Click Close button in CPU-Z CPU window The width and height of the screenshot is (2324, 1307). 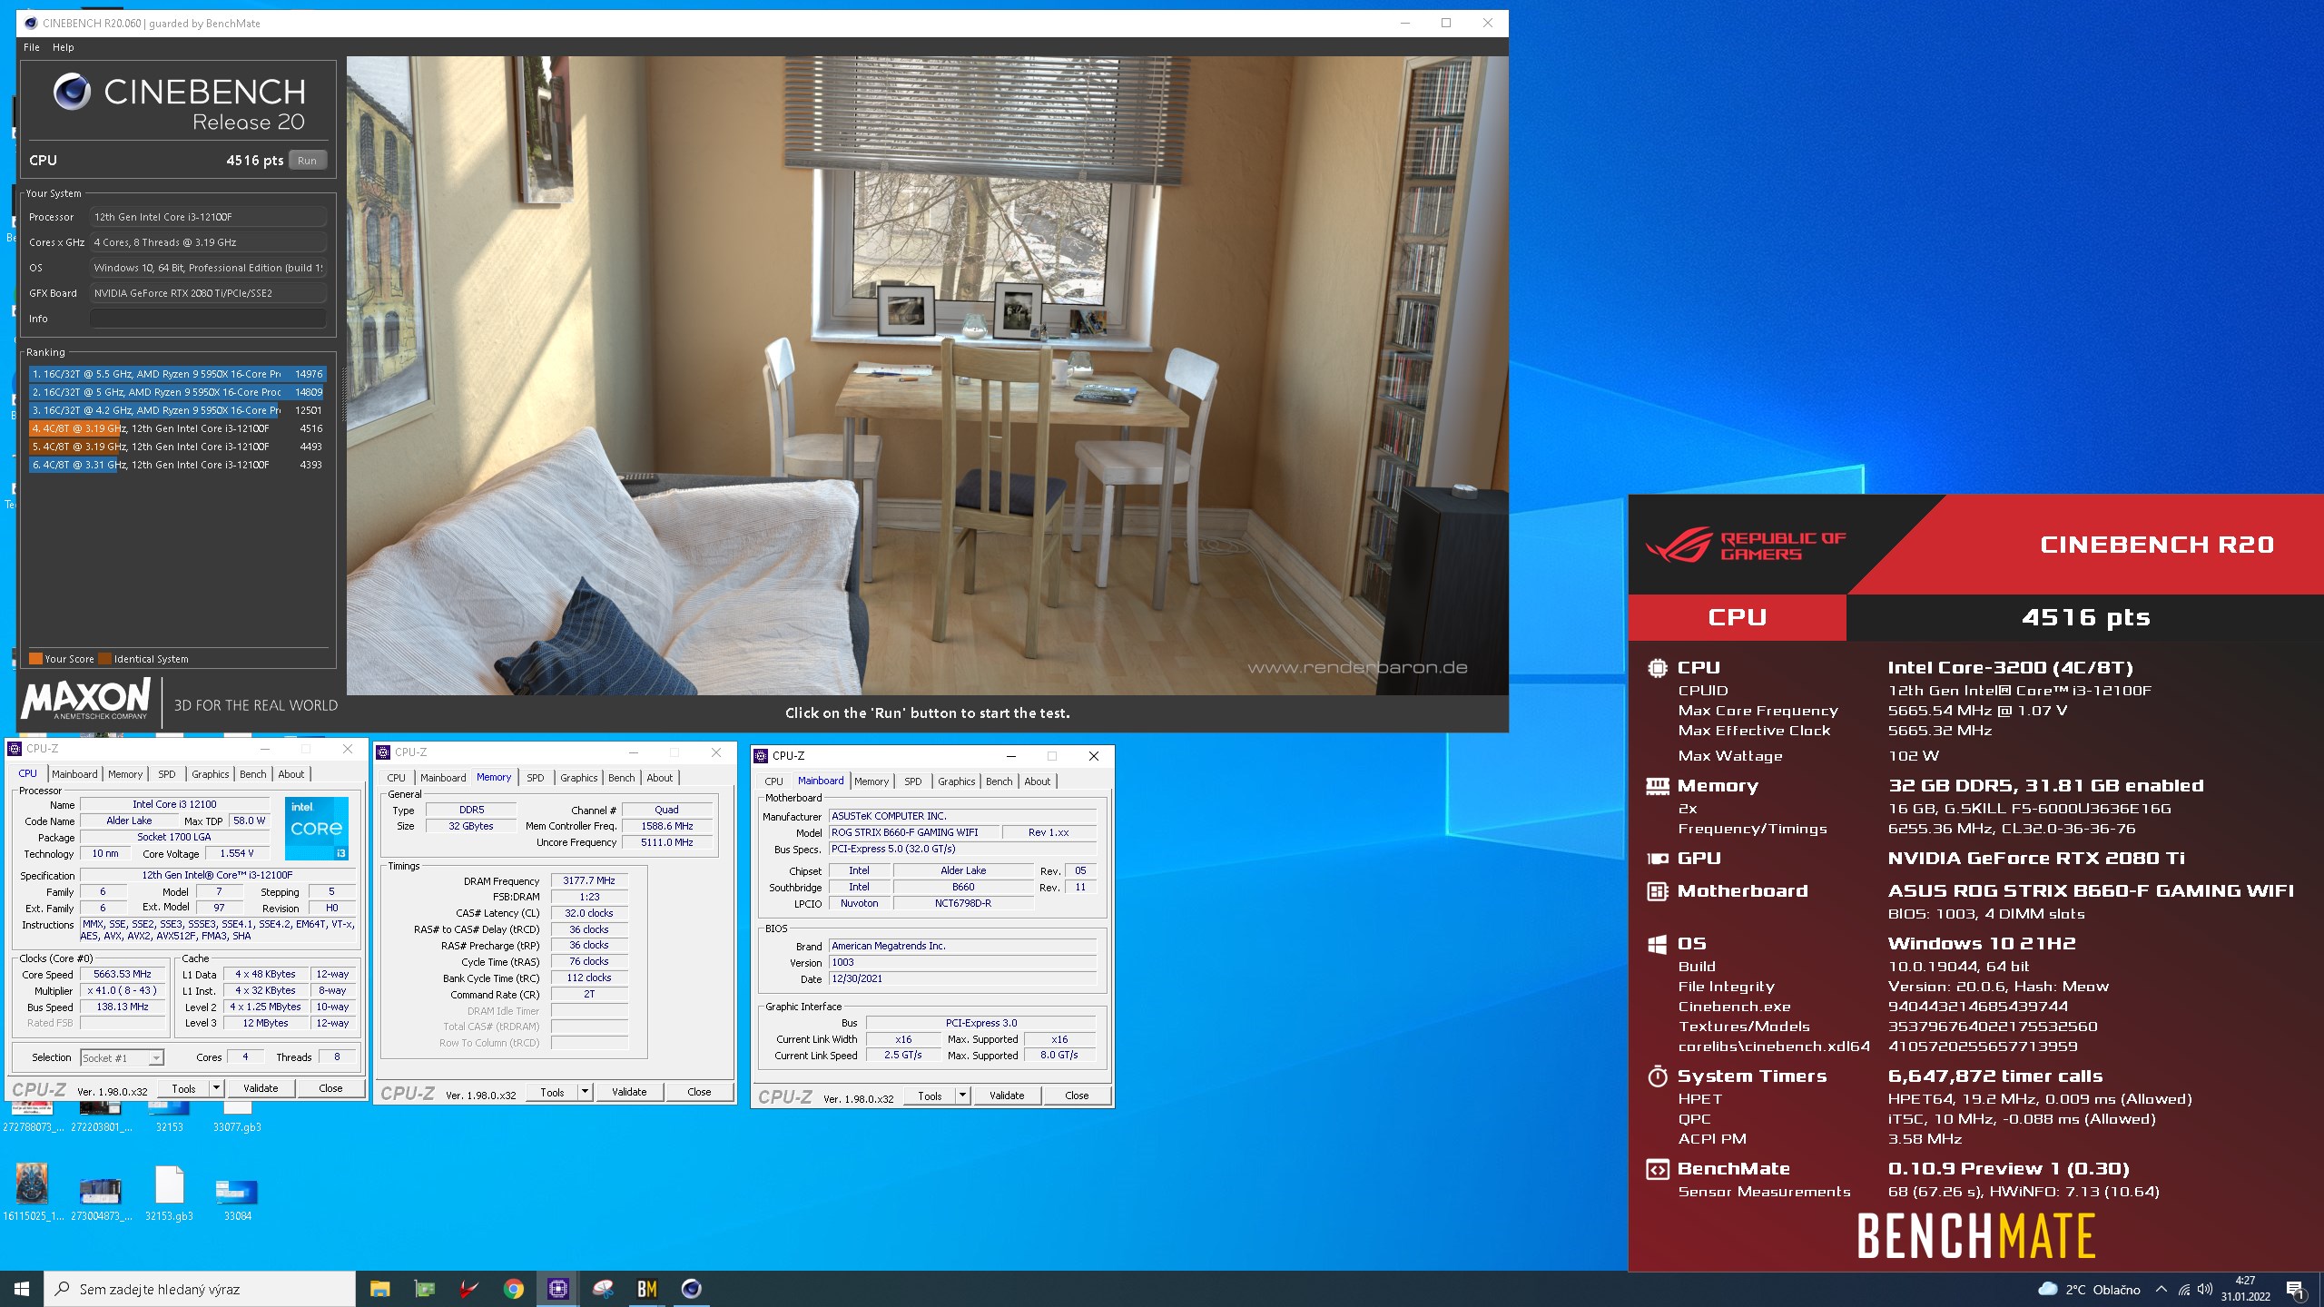(x=330, y=1088)
